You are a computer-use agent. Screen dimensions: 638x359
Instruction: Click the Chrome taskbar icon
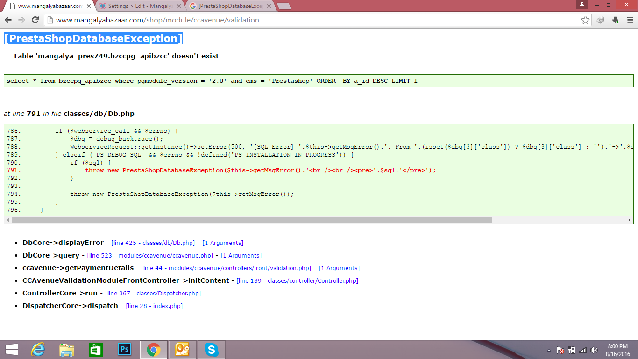pyautogui.click(x=153, y=350)
